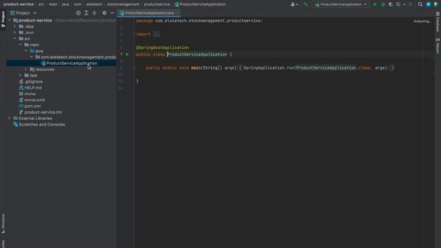This screenshot has height=248, width=441.
Task: Click product-service breadcrumb in navigation bar
Action: click(x=19, y=4)
